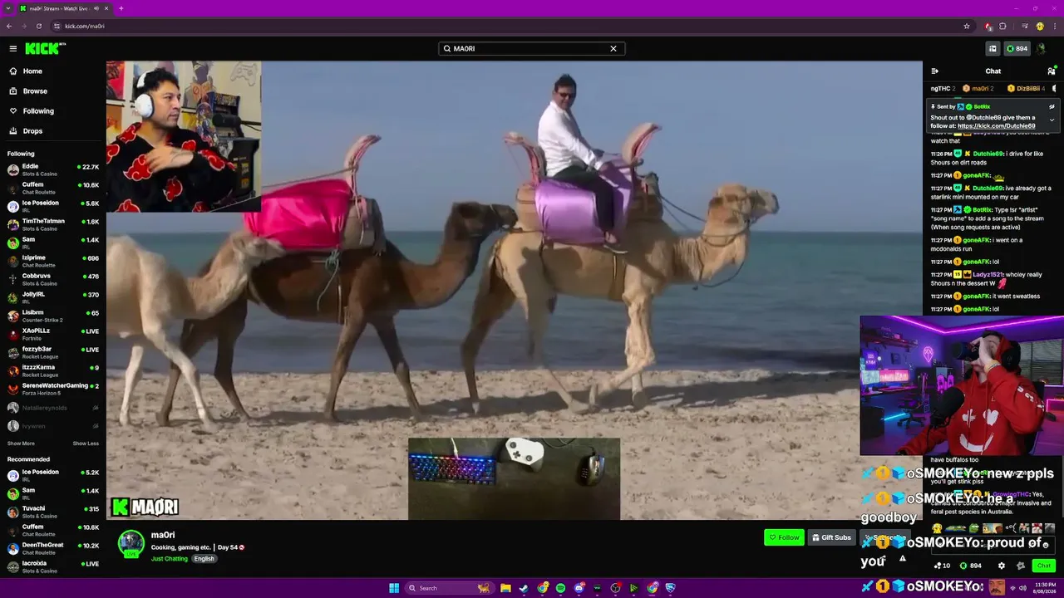The image size is (1064, 598).
Task: Open ma0ri's profile avatar
Action: click(131, 543)
